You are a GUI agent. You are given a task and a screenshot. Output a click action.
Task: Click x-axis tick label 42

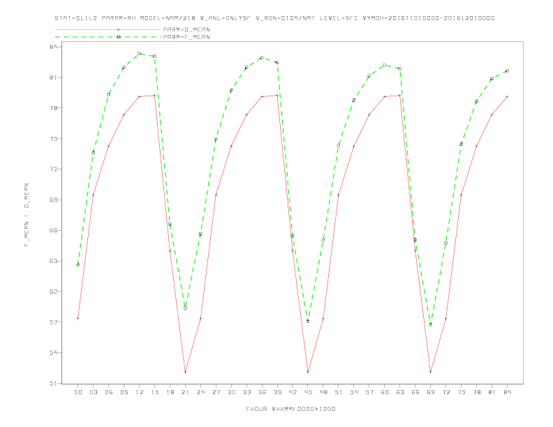293,392
